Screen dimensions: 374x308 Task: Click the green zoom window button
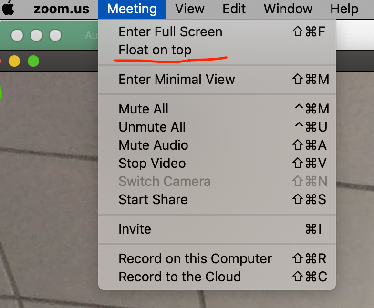point(33,61)
